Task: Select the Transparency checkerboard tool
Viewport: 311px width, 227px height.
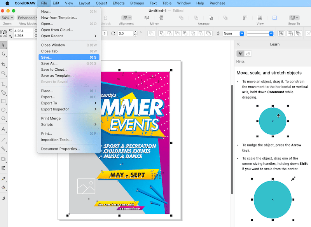Action: (x=3, y=168)
